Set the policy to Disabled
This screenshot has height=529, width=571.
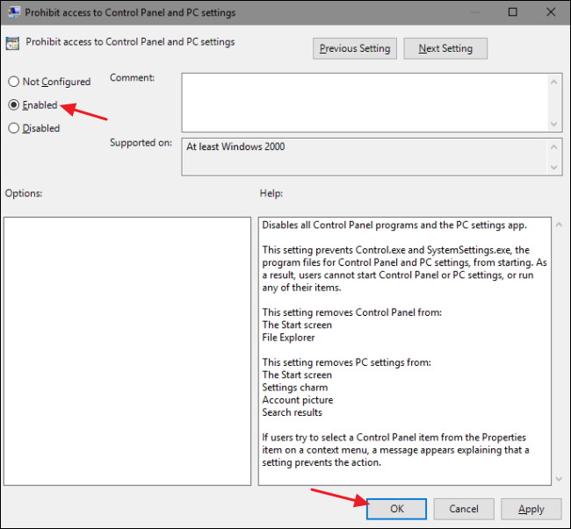(14, 128)
